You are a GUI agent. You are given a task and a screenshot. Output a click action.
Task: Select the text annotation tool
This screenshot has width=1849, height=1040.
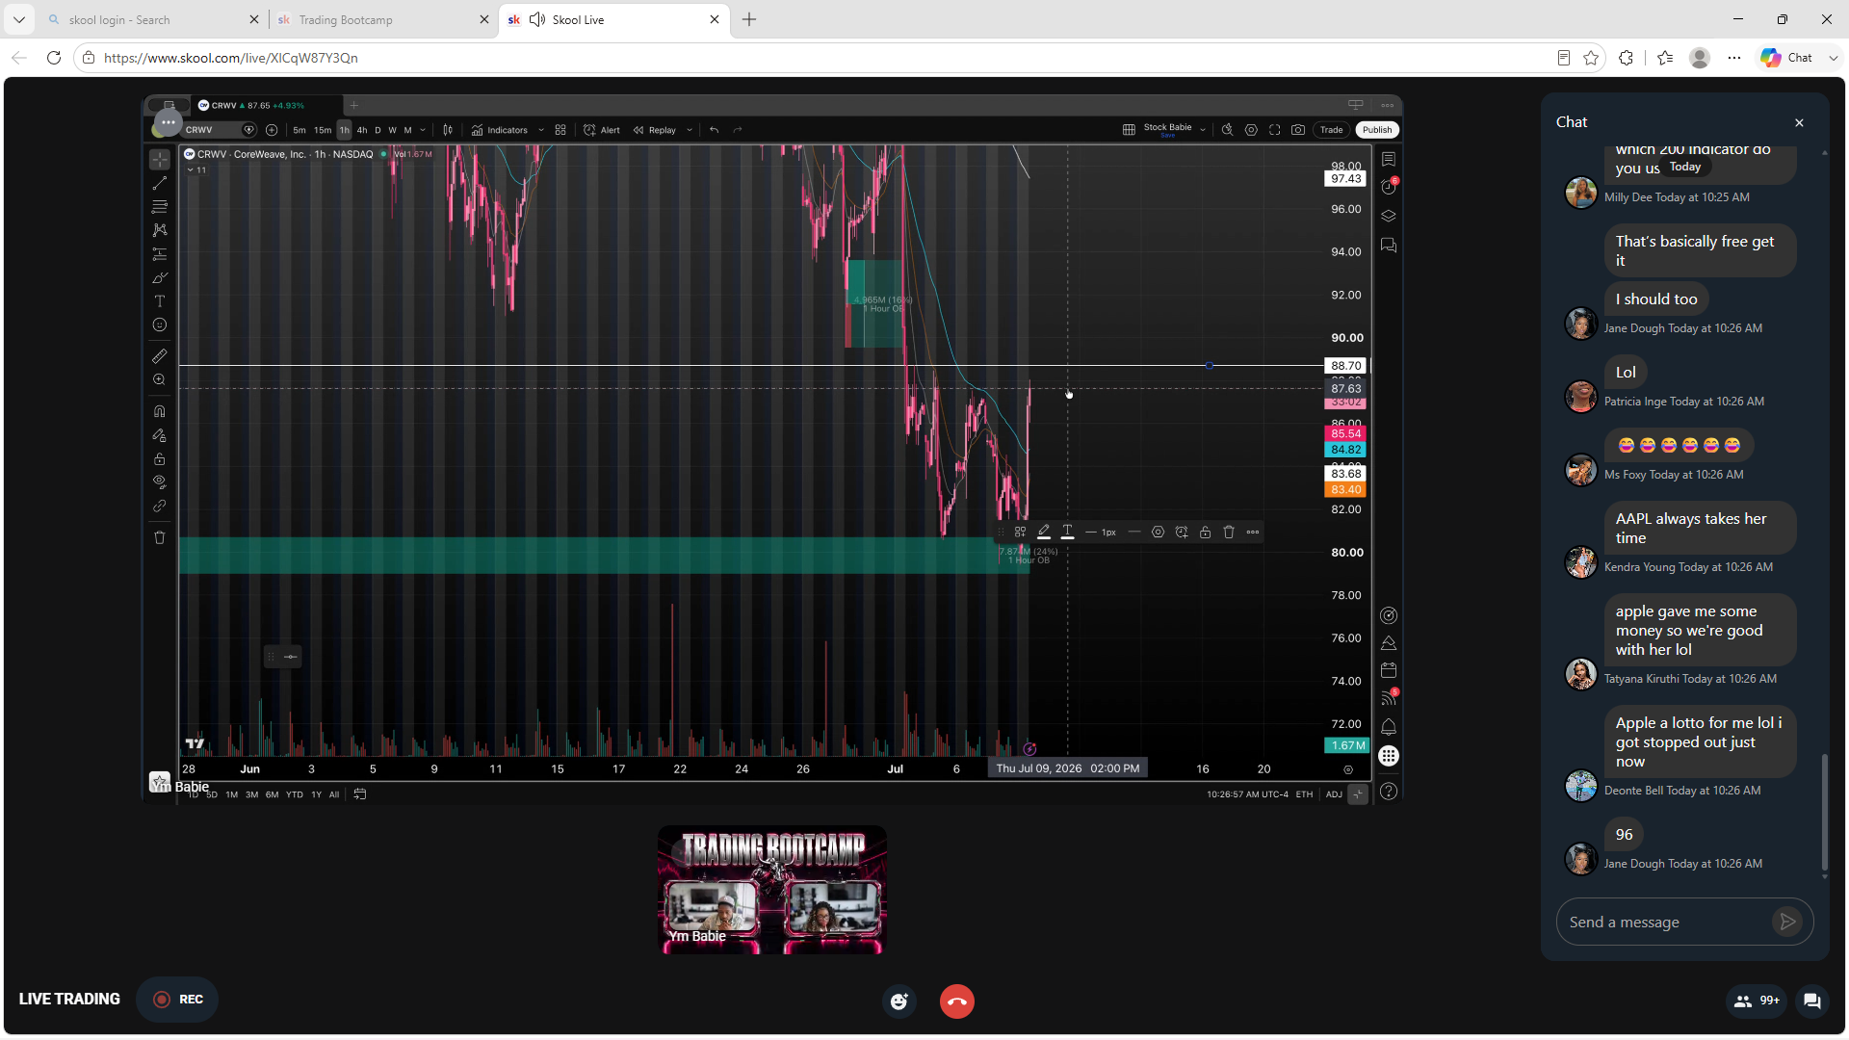pyautogui.click(x=160, y=301)
